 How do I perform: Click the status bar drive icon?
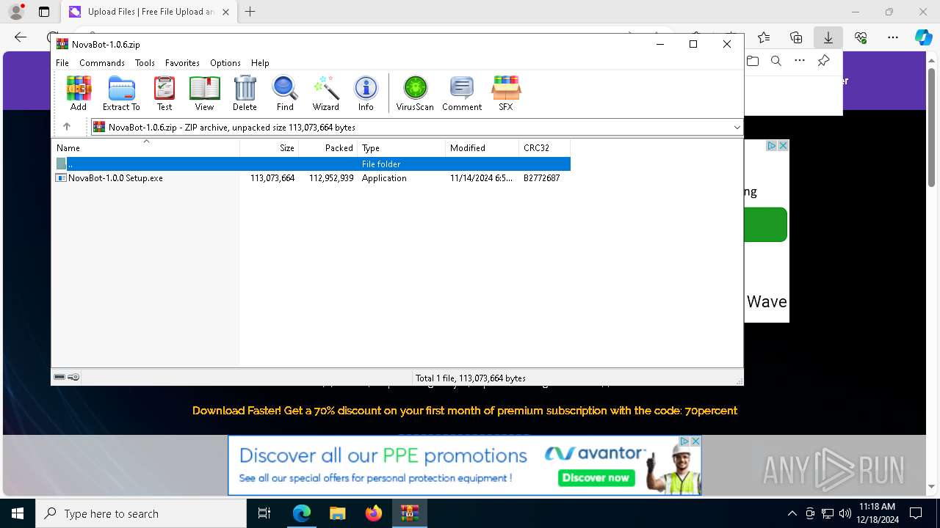coord(59,378)
